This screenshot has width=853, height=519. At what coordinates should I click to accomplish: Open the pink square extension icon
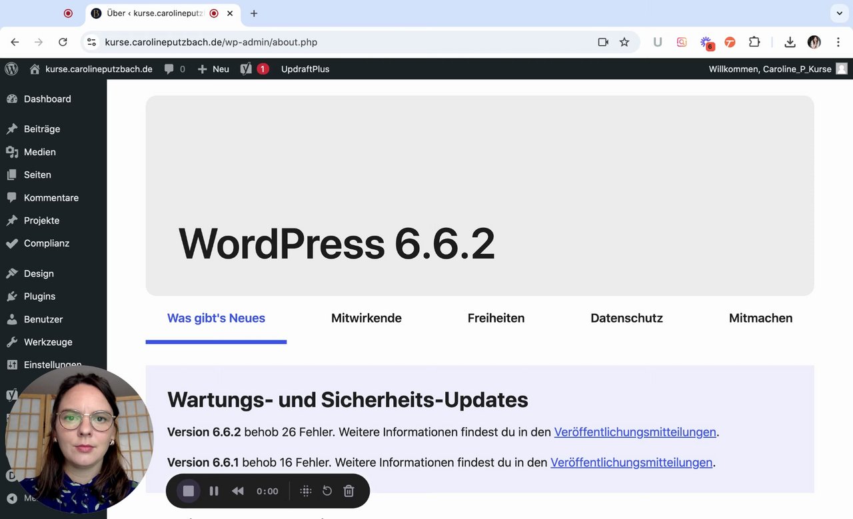point(682,42)
